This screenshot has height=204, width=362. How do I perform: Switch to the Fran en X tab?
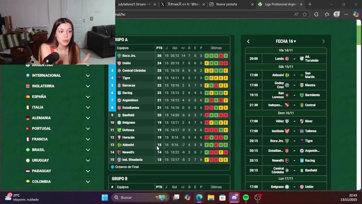[x=183, y=4]
